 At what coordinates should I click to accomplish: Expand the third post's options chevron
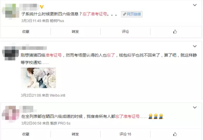point(195,107)
